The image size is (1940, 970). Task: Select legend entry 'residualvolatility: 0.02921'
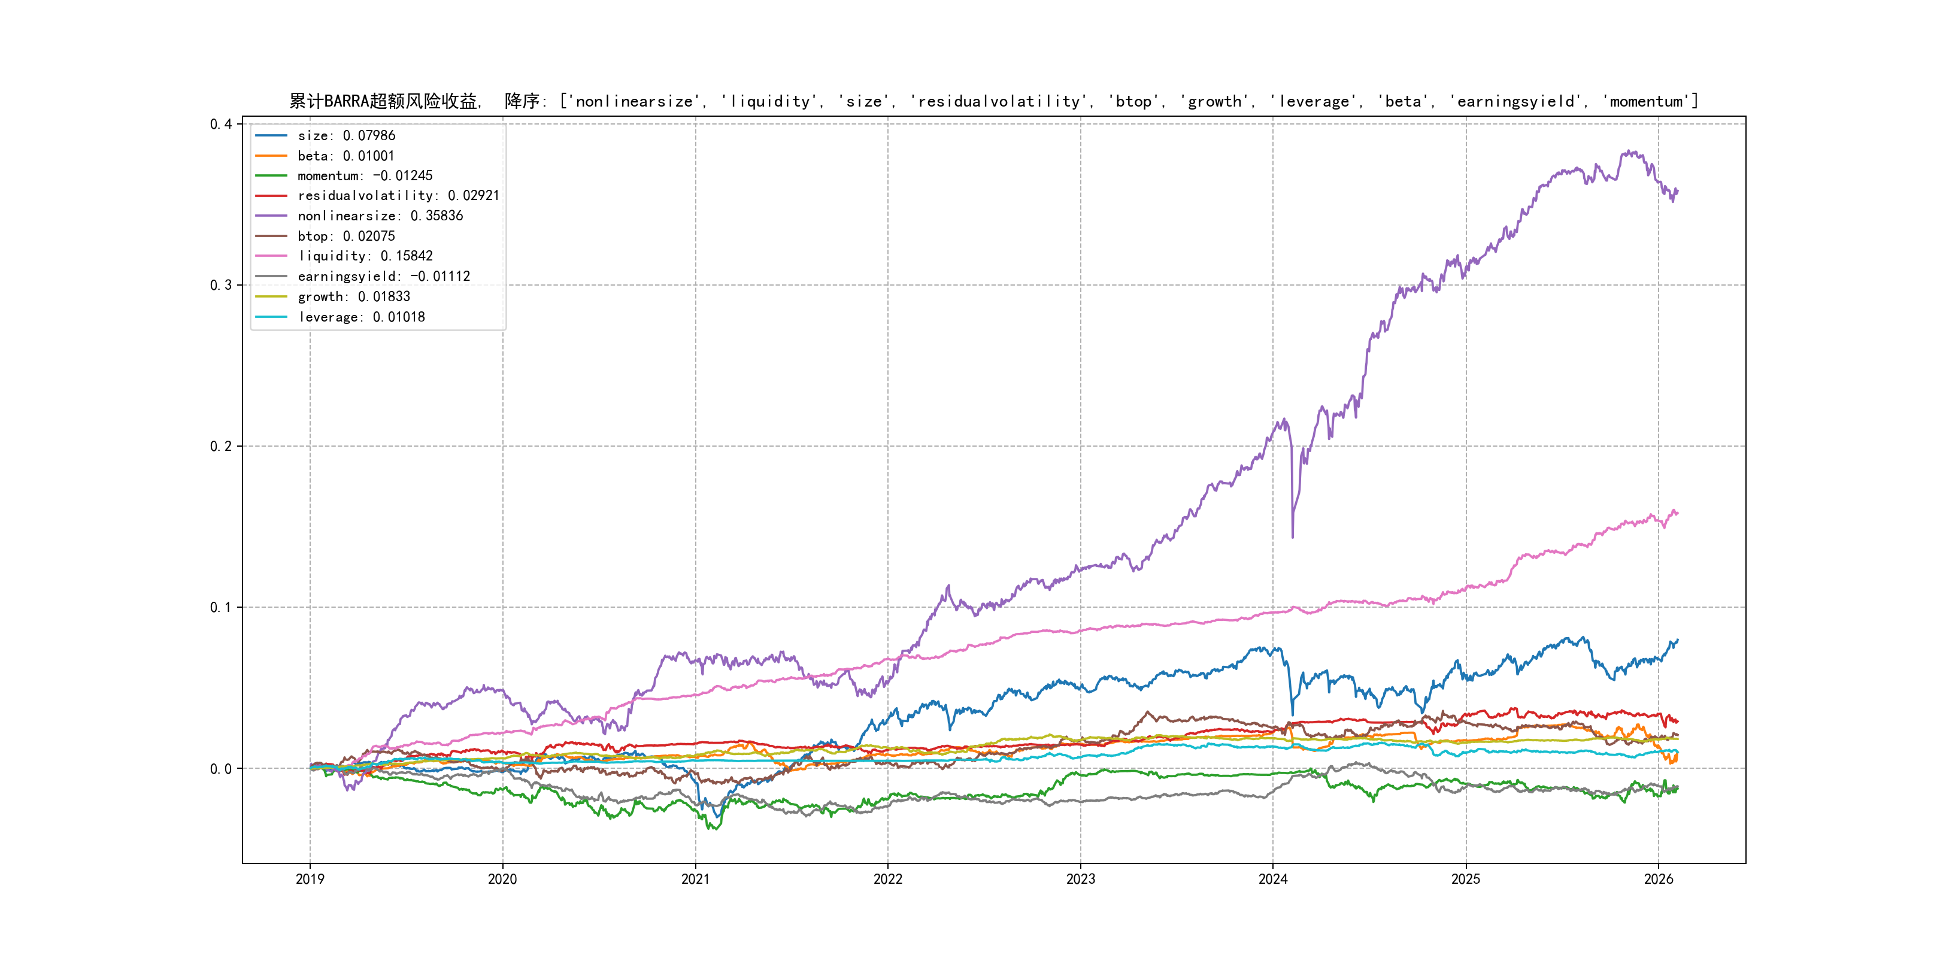[x=398, y=196]
